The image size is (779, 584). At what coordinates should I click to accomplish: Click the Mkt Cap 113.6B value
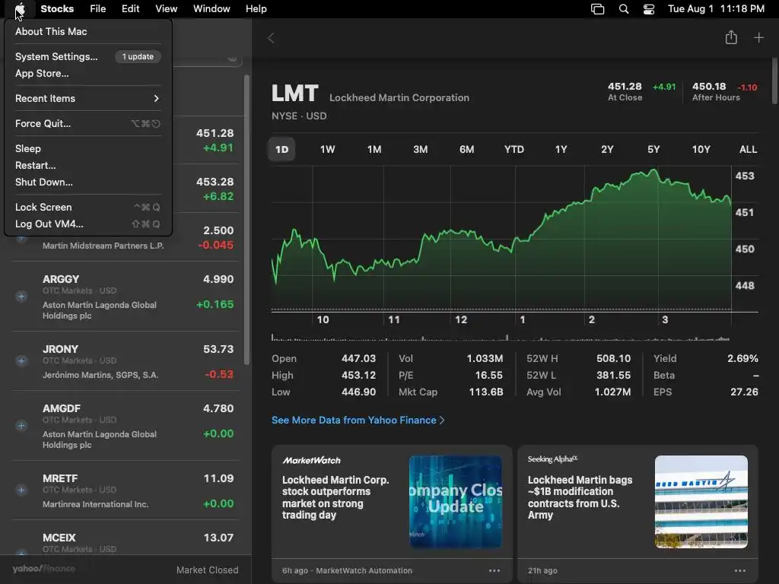tap(486, 392)
